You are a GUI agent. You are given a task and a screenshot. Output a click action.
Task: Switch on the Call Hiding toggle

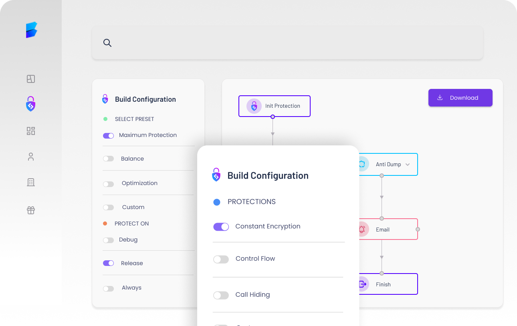(221, 295)
